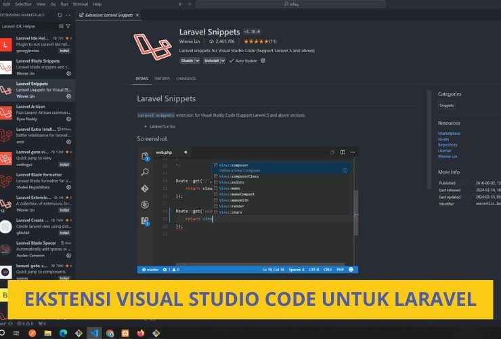
Task: Clear extension search results icon
Action: [x=61, y=26]
